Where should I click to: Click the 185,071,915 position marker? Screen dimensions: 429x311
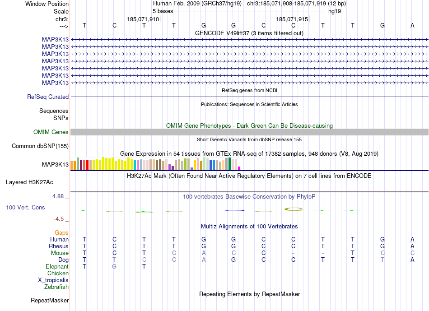293,19
